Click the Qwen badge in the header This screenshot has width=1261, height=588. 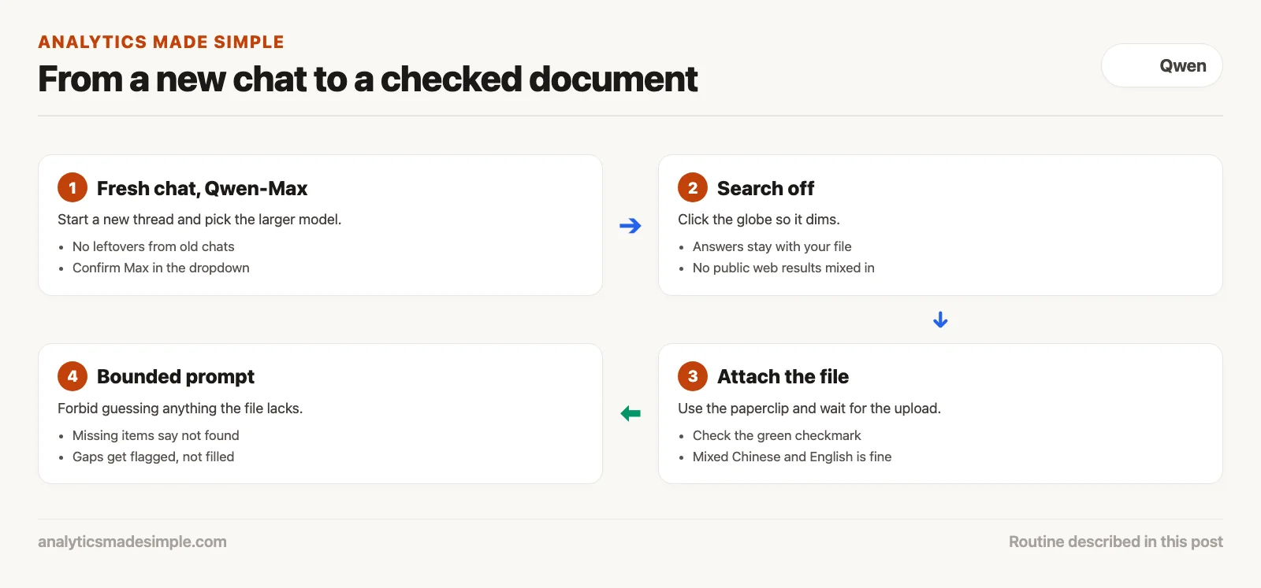1162,65
